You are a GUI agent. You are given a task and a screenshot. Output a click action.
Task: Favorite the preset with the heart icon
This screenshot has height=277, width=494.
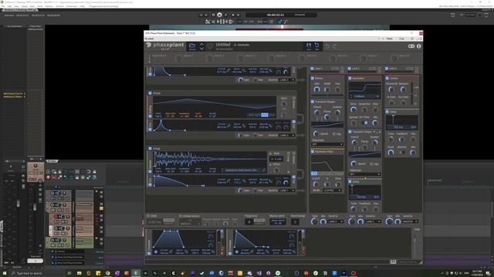coord(210,46)
